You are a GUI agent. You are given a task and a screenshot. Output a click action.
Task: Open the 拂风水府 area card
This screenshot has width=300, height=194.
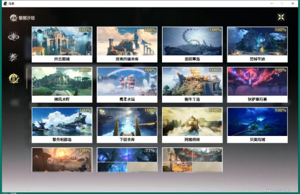click(62, 85)
